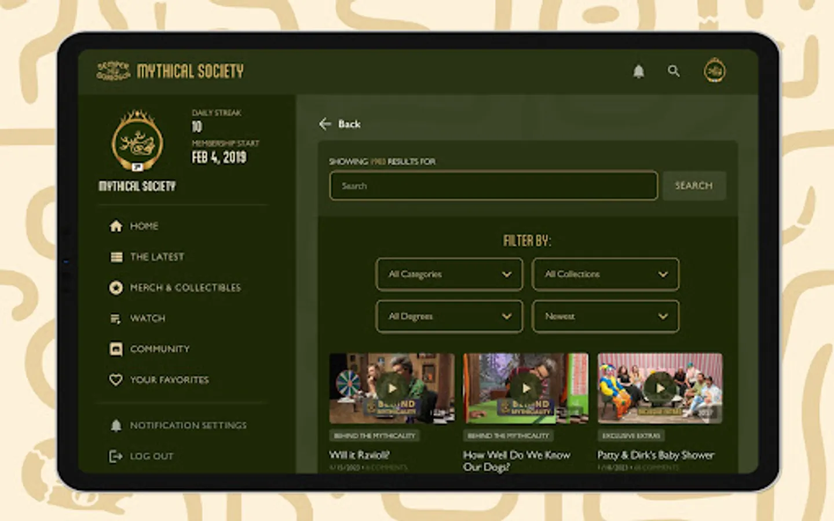Play How Well Do We Know Our Dogs video
Screen dimensions: 834x521
tap(526, 388)
